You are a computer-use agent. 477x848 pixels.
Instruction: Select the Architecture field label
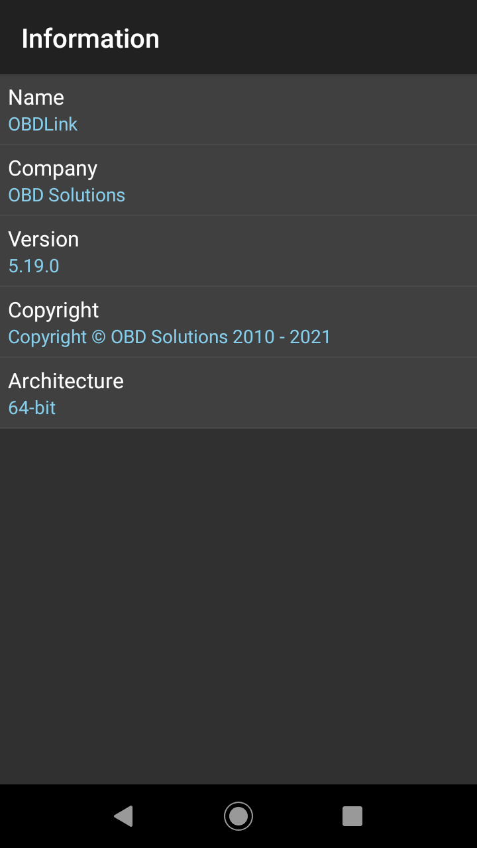pyautogui.click(x=66, y=381)
